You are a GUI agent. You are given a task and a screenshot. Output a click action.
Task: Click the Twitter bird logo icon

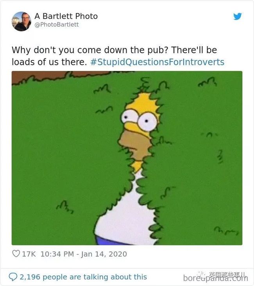pos(238,16)
